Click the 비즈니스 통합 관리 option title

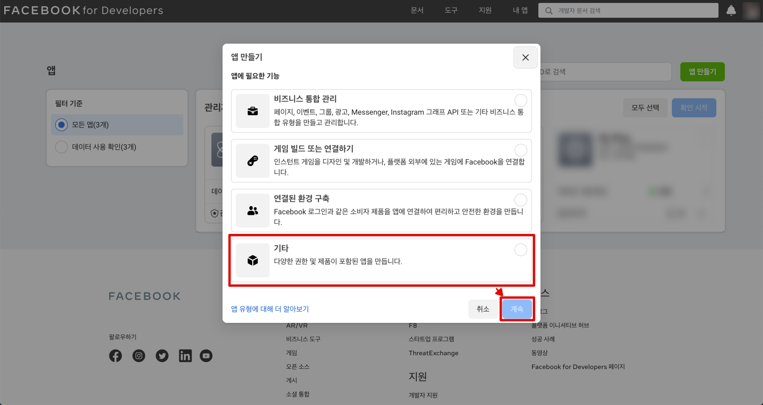305,99
